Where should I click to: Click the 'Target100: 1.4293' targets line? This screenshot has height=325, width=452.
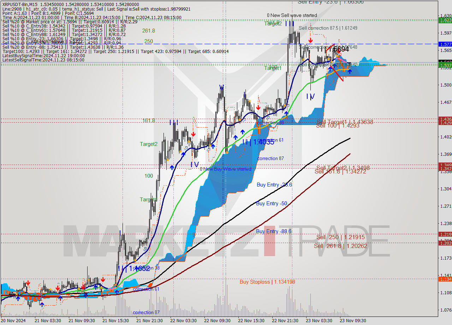point(115,52)
